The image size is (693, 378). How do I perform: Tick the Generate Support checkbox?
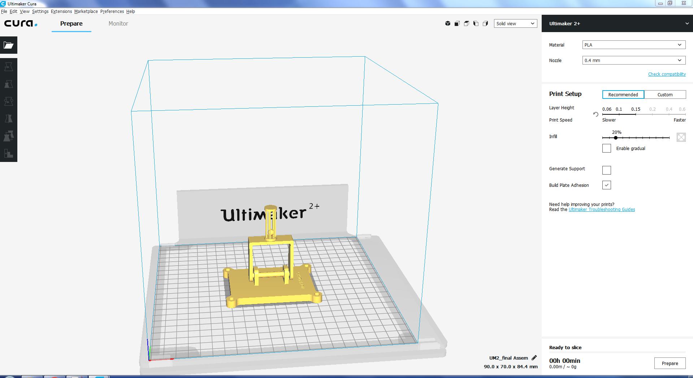pyautogui.click(x=607, y=170)
